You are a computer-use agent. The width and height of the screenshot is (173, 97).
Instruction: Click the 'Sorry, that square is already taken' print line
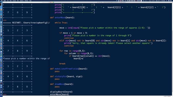108,43
